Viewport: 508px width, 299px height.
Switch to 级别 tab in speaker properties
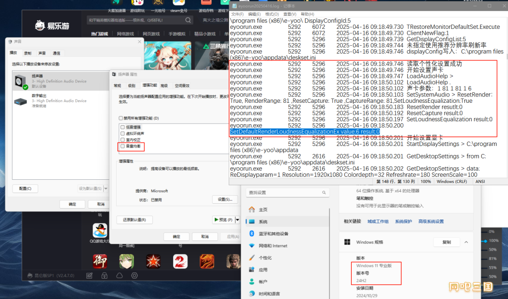click(131, 85)
